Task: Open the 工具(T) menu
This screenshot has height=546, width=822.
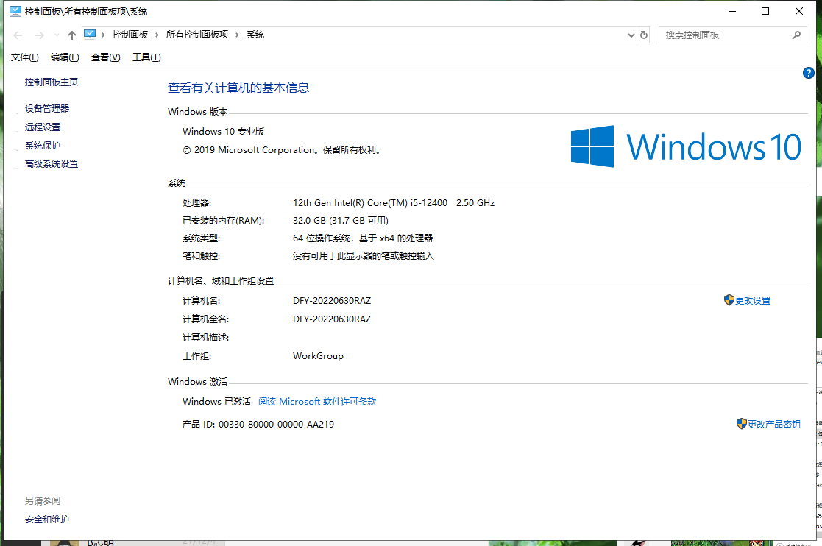Action: [x=146, y=57]
